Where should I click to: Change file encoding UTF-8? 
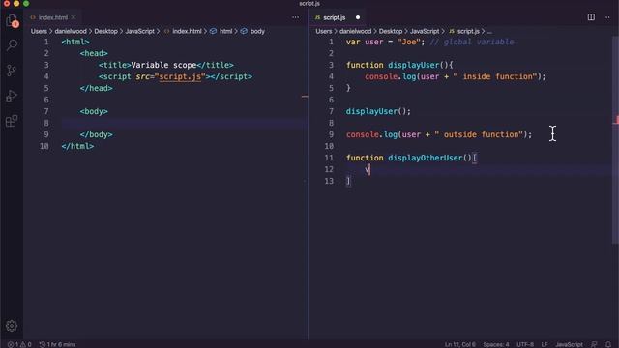tap(525, 344)
